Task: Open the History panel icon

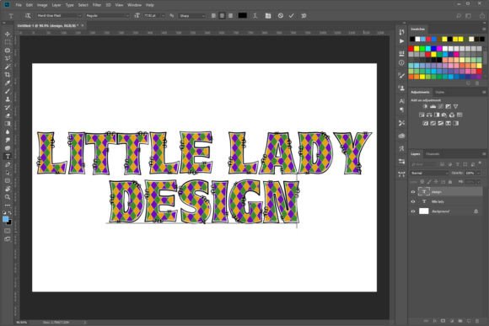Action: click(x=401, y=32)
